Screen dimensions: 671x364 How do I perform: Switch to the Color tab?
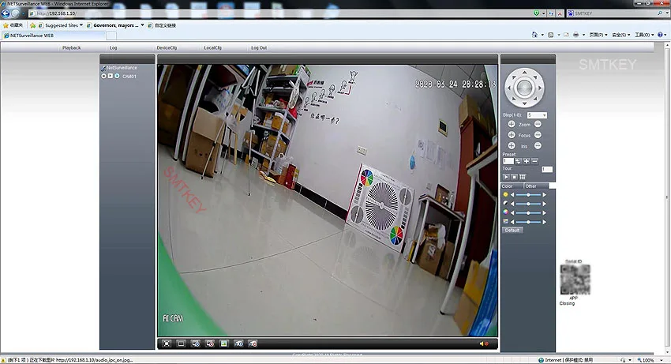click(512, 186)
